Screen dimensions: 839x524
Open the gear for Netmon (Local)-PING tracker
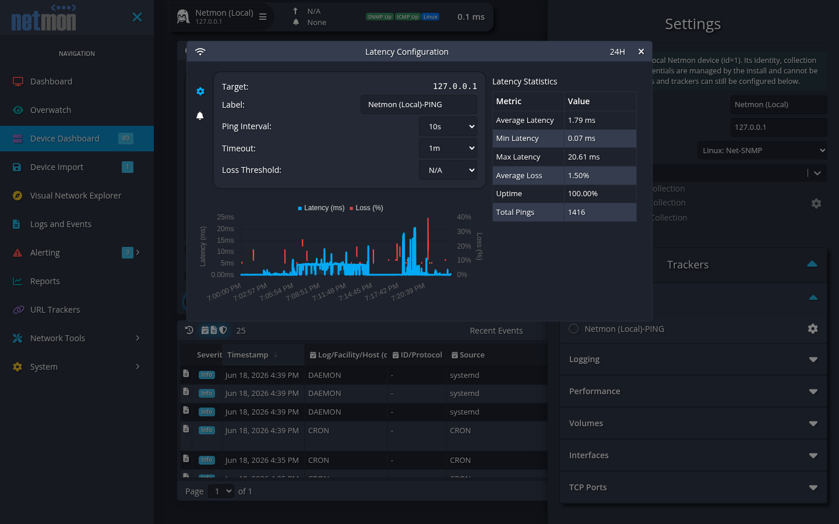pos(813,329)
